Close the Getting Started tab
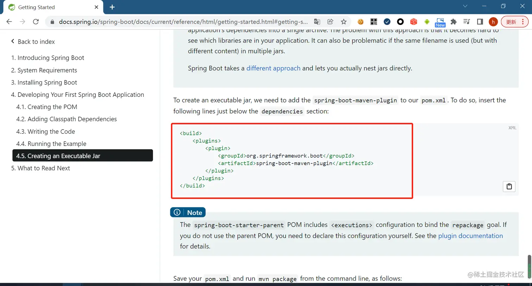 pyautogui.click(x=97, y=7)
